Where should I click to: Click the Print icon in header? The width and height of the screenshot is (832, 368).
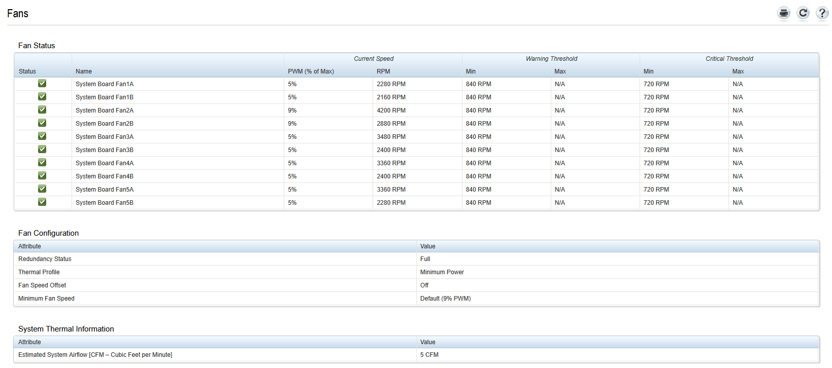tap(784, 13)
